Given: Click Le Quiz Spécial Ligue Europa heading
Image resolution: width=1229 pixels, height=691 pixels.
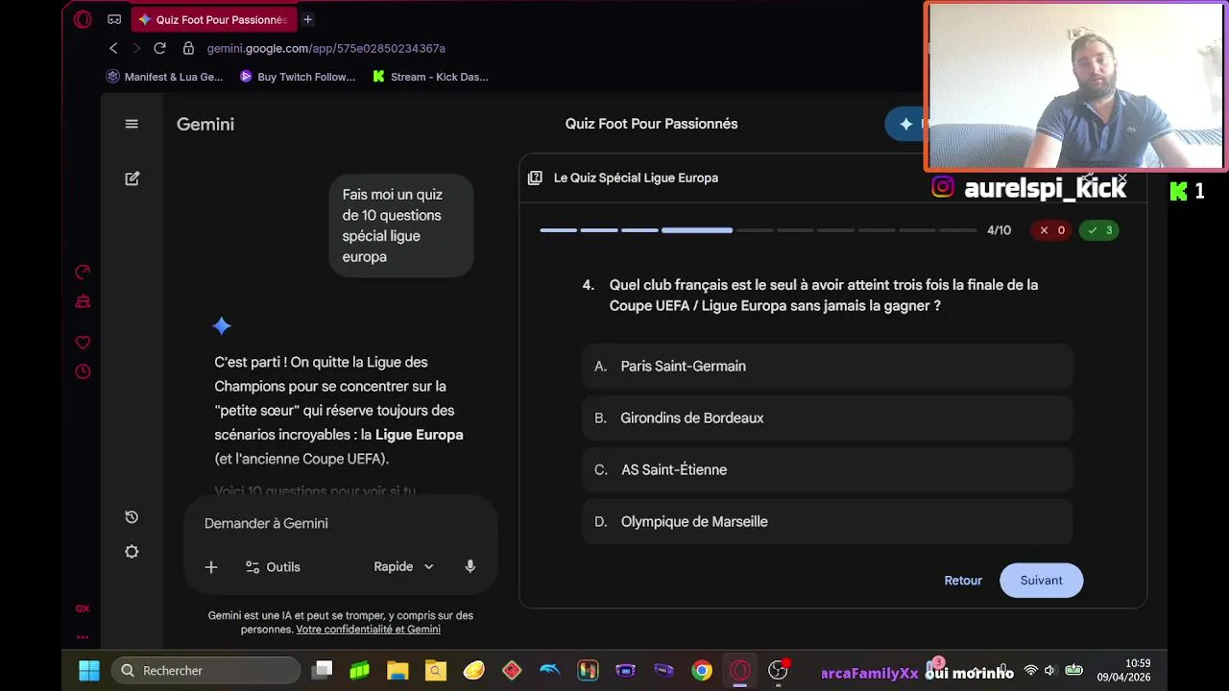Looking at the screenshot, I should (x=636, y=178).
